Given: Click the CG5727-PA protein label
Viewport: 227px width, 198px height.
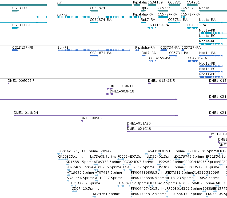Looking at the screenshot, I should (191, 48).
